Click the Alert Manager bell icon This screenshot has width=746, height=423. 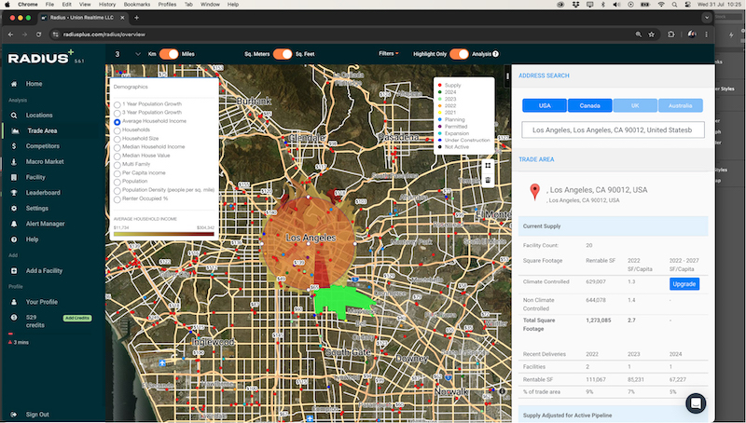click(x=16, y=224)
